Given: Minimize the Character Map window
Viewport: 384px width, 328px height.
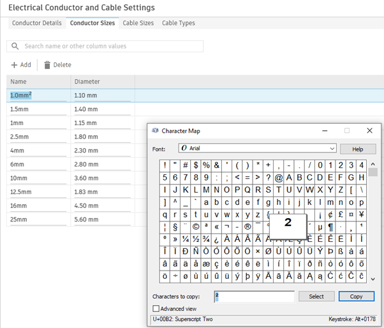Looking at the screenshot, I should 325,131.
